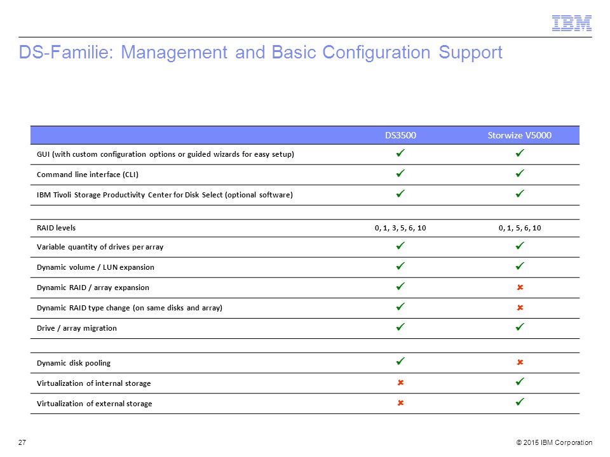Viewport: 610px width, 457px height.
Task: Click the slide title DS-Familie Management
Action: coord(261,53)
